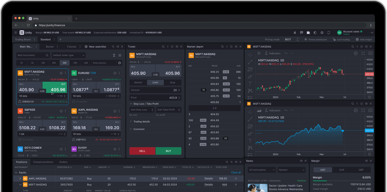Switch to the Orders tab
The height and width of the screenshot is (192, 387).
point(63,162)
